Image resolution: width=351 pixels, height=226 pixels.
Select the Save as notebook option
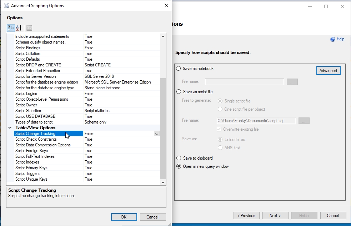(179, 69)
